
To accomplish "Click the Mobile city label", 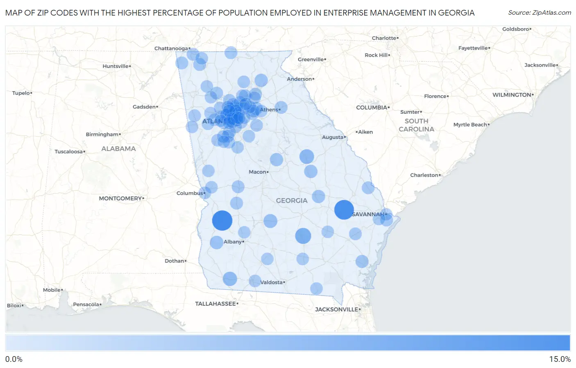I will pyautogui.click(x=52, y=290).
